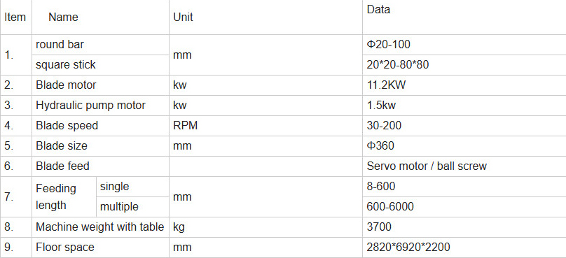This screenshot has height=258, width=566.
Task: Click the 30-200 blade speed value
Action: click(x=384, y=126)
